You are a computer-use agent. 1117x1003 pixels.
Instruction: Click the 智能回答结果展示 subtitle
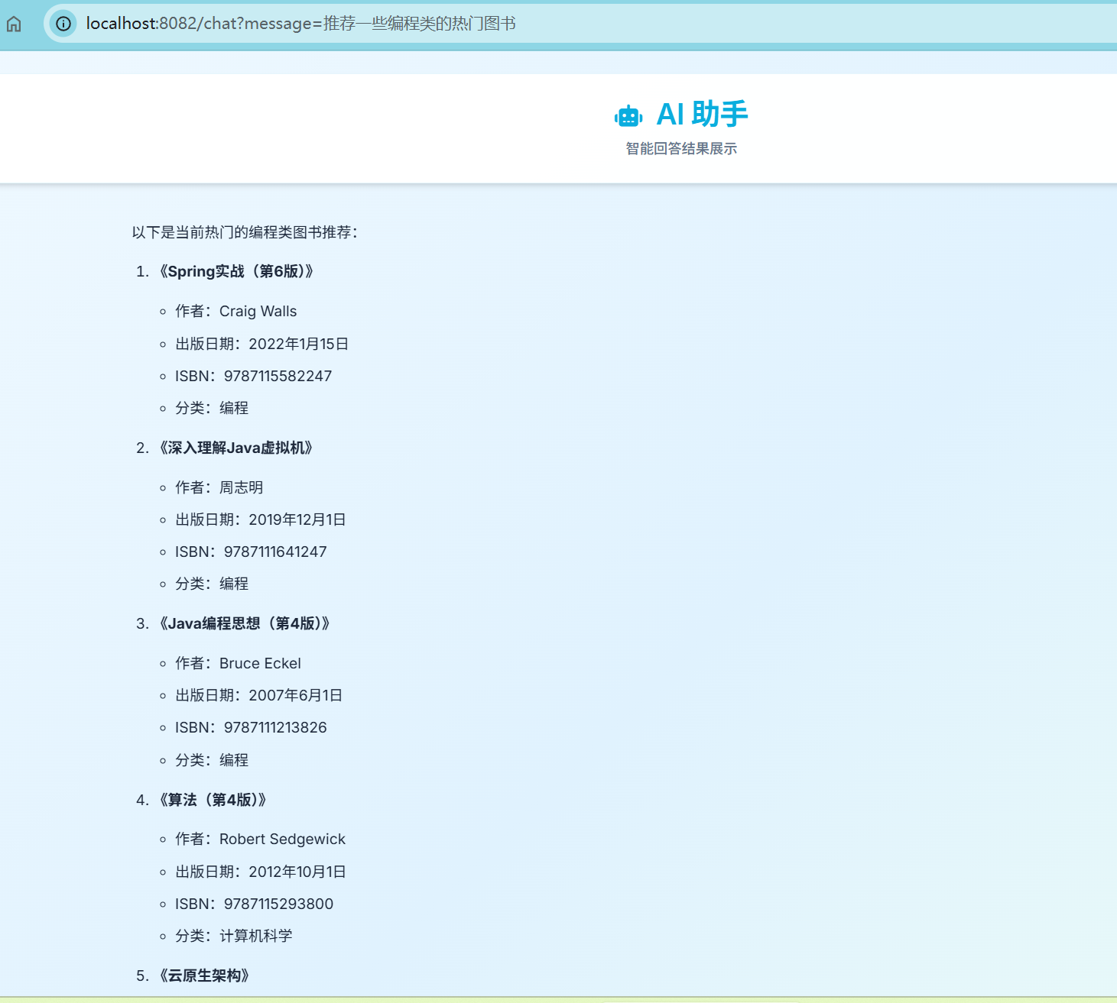pyautogui.click(x=681, y=148)
